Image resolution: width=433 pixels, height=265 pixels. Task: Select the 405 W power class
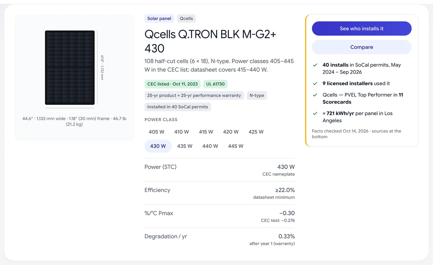tap(156, 132)
